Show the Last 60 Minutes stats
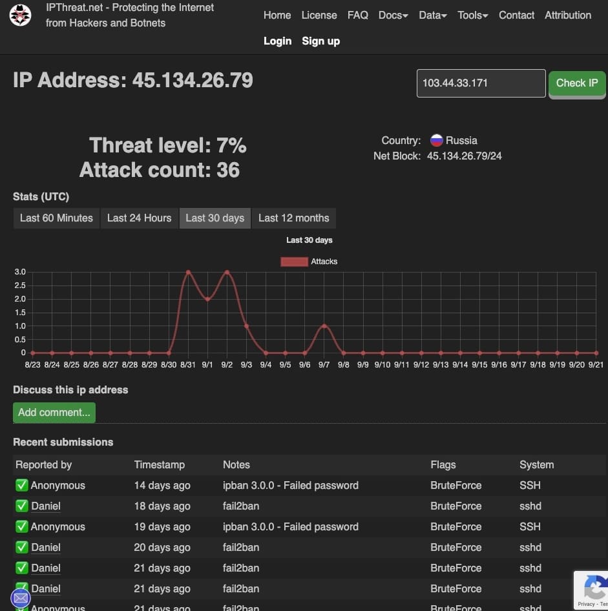Screen dimensions: 608x611 56,218
